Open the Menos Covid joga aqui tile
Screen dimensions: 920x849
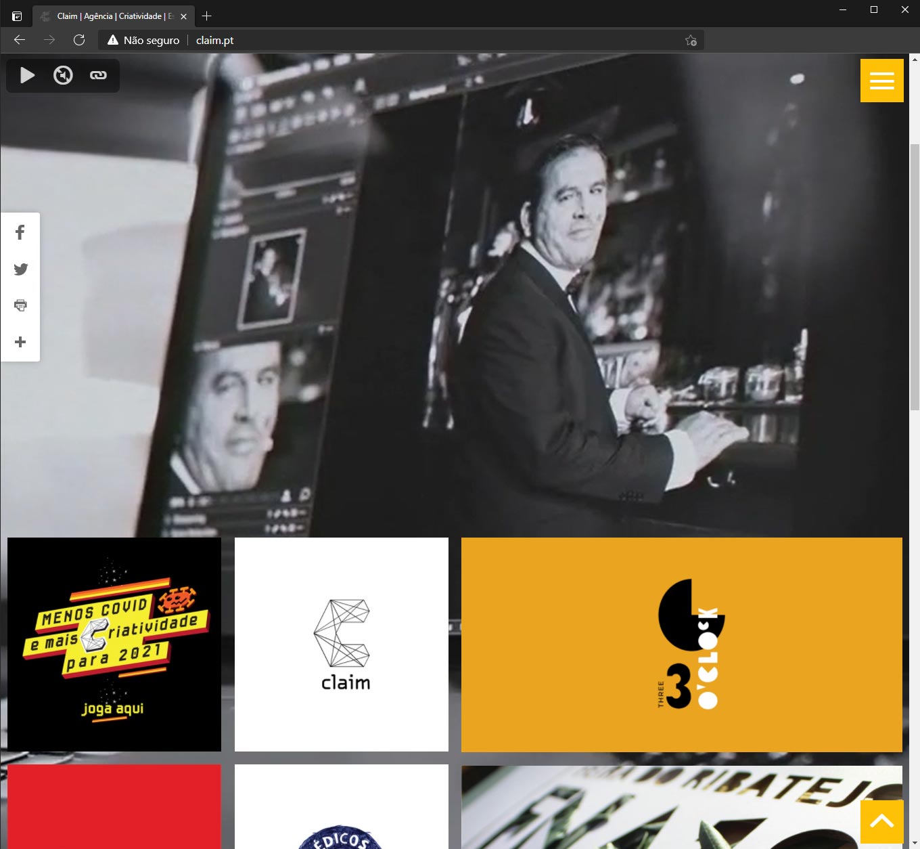(x=114, y=645)
